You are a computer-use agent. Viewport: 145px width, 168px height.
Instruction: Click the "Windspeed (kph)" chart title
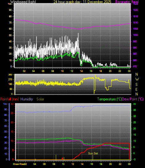[x=23, y=2]
